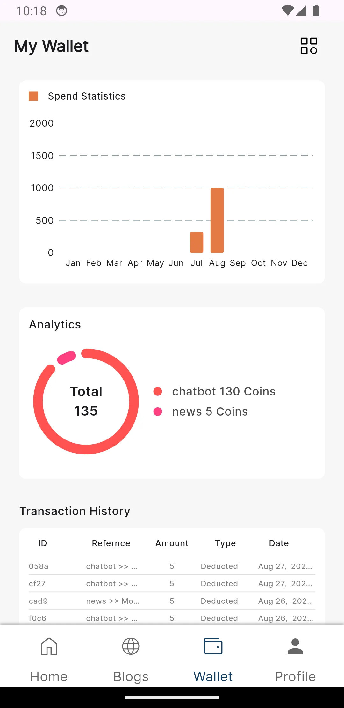This screenshot has height=708, width=344.
Task: Open the grid menu icon beside My Wallet
Action: pos(309,46)
